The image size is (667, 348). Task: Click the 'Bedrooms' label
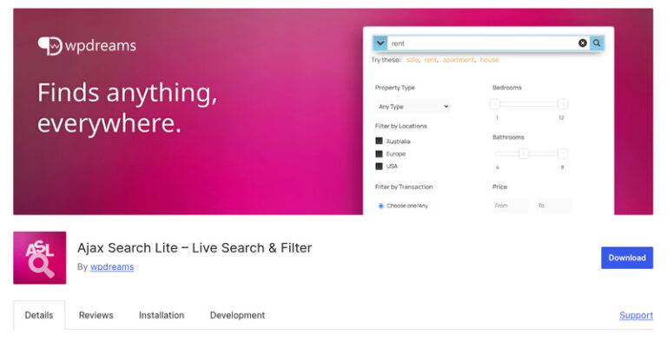[506, 88]
